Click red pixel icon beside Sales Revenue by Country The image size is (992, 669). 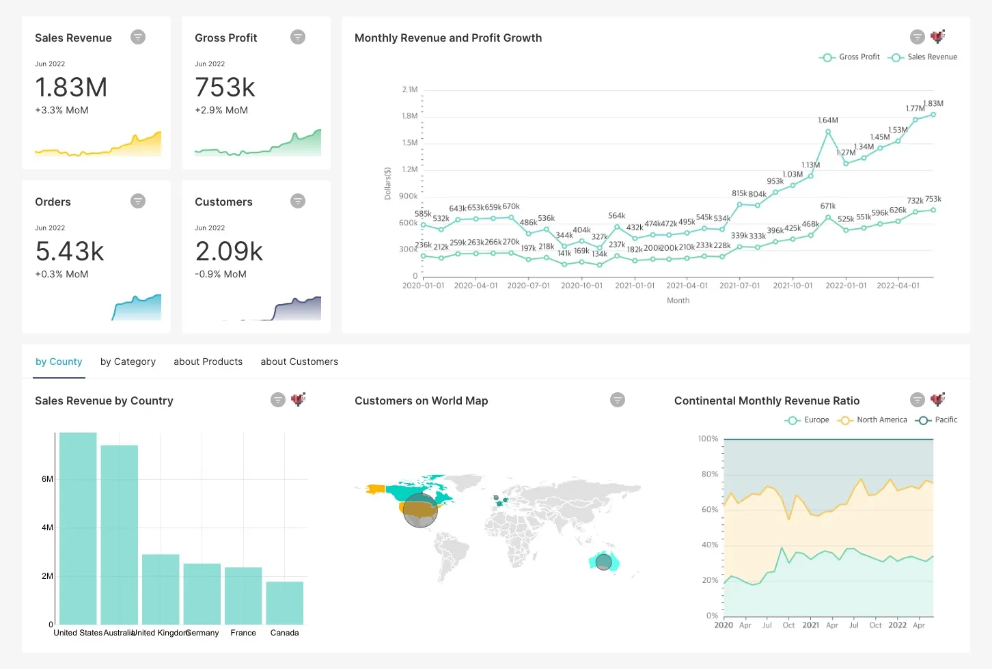[x=299, y=399]
